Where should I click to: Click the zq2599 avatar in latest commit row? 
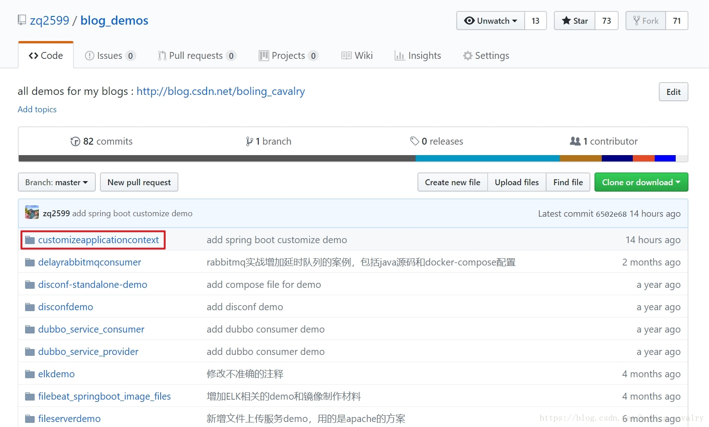click(x=32, y=213)
